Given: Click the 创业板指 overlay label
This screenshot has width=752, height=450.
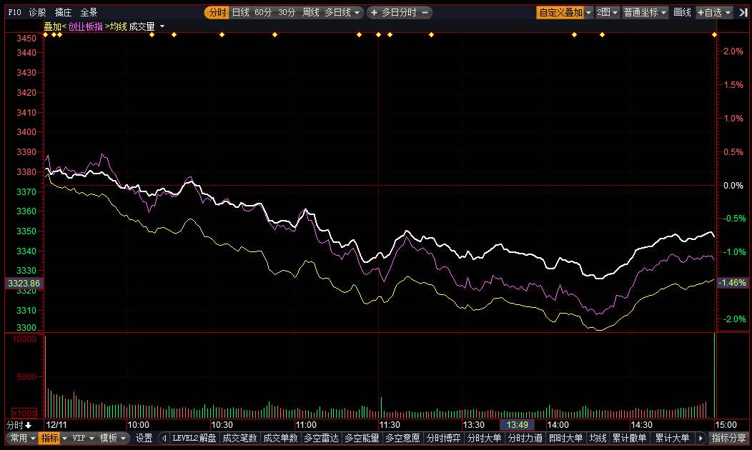Looking at the screenshot, I should pos(85,27).
